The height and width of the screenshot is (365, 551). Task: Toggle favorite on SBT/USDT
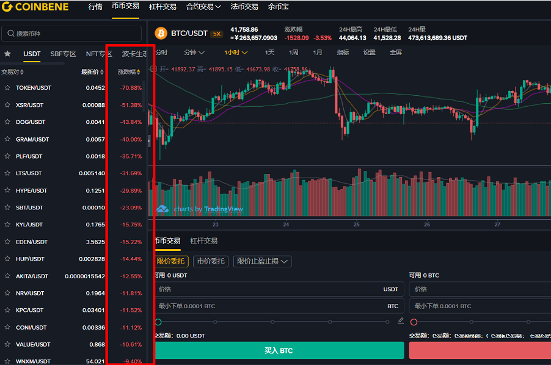pyautogui.click(x=7, y=208)
